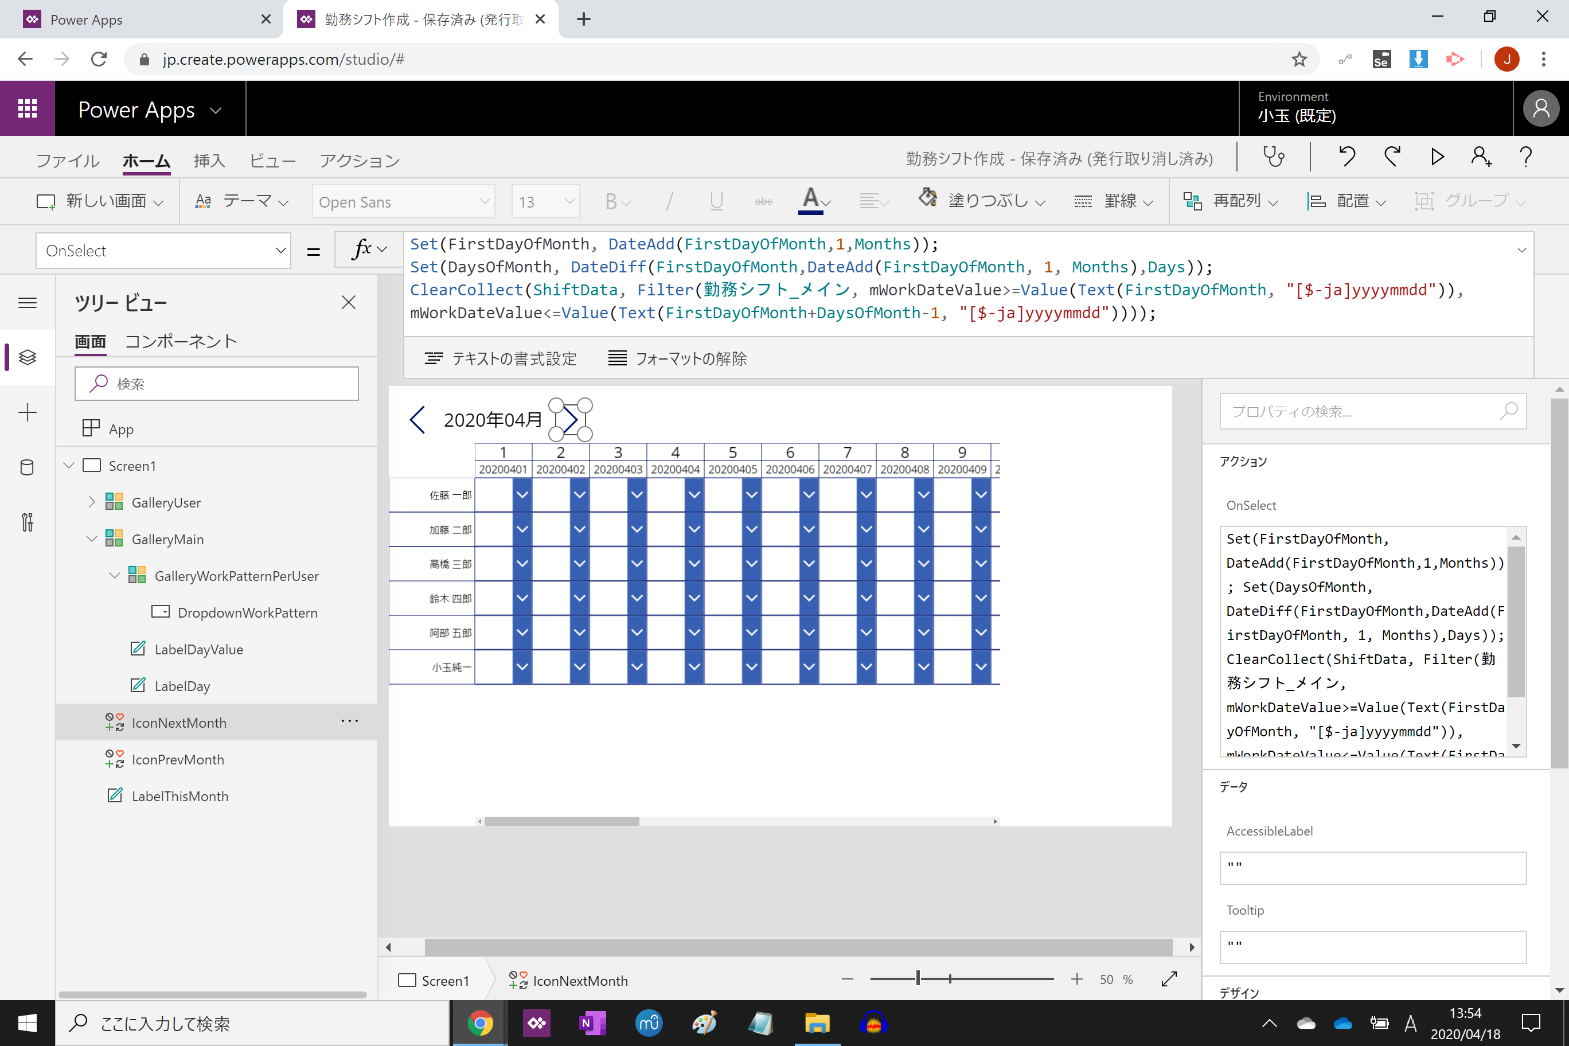Open advanced tools icon in left rail
Screen dimensions: 1569x1046
28,522
